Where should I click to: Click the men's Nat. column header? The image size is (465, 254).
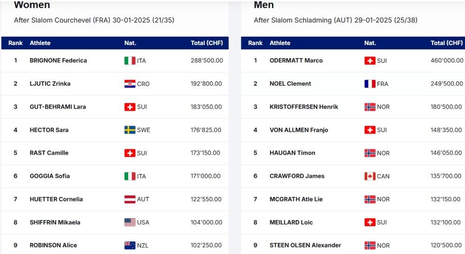[x=370, y=43]
